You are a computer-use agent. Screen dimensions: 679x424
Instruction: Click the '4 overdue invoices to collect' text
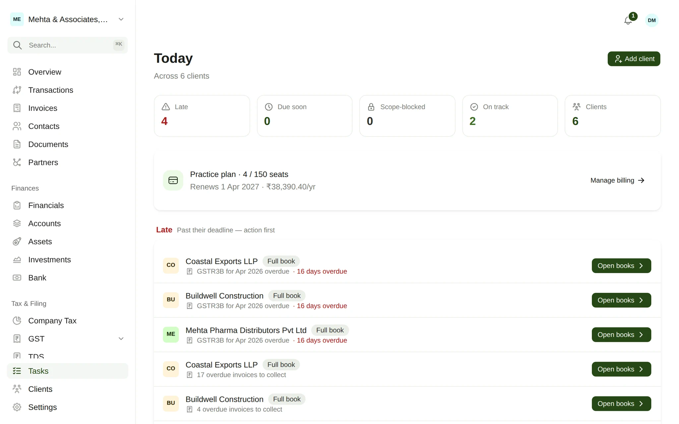coord(239,409)
